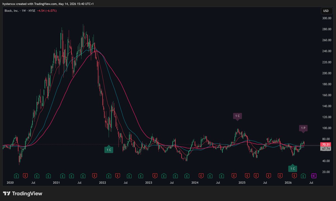Open the green 1 C marker below the 2026 candles
336x201 pixels.
pyautogui.click(x=293, y=168)
